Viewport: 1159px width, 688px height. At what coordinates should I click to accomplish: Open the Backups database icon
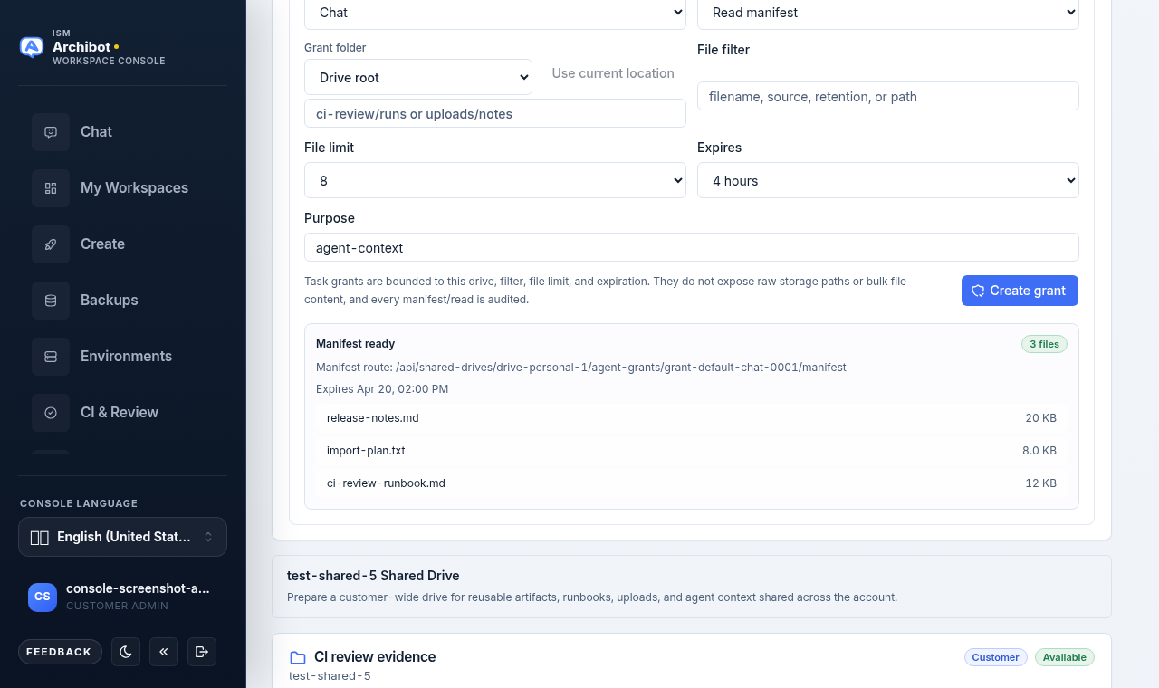pos(51,301)
